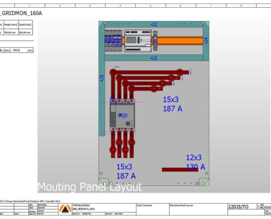Select the lowest horizontal busbar above breaker

point(146,89)
